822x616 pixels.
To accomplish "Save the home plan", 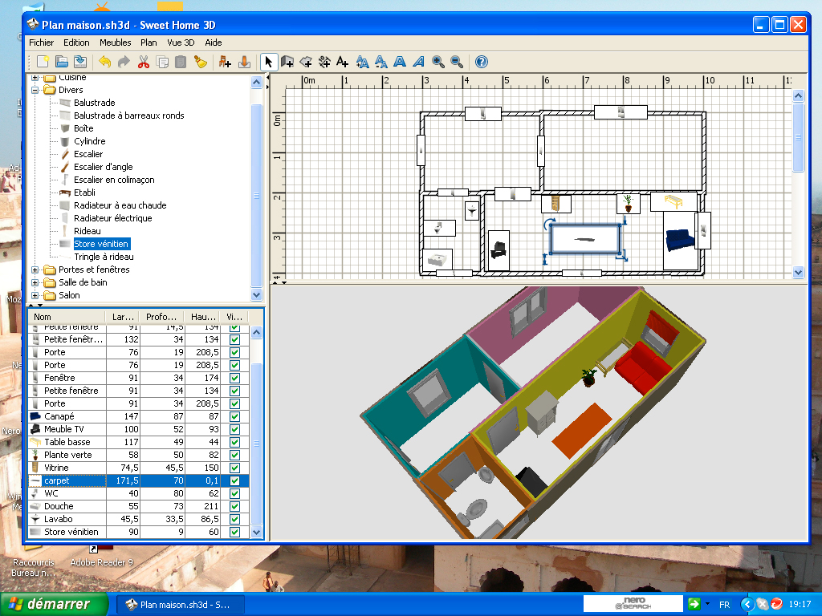I will (x=80, y=62).
